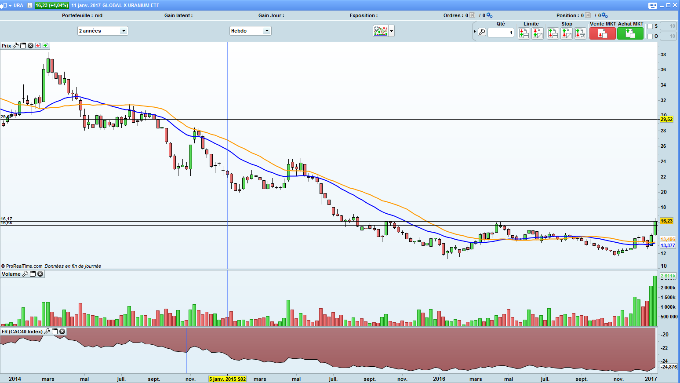Click the green Achat MKT buy button
The image size is (680, 383).
[x=630, y=33]
